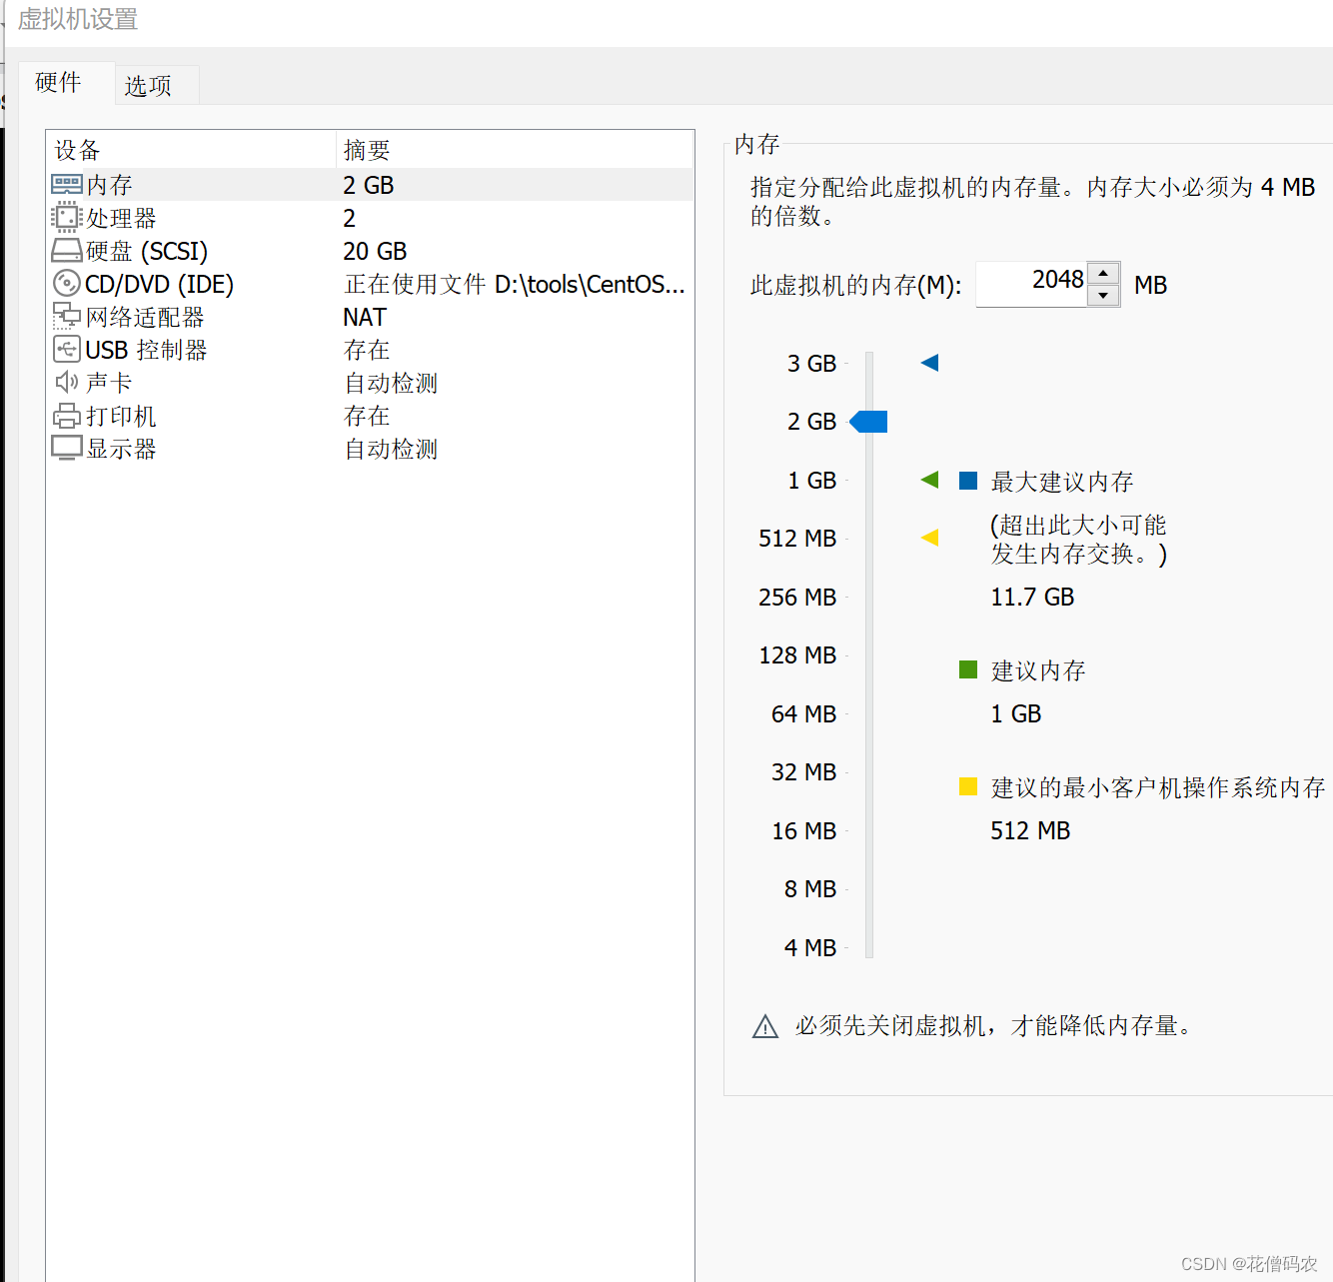The height and width of the screenshot is (1282, 1333).
Task: Click the 3 GB slider label
Action: point(811,364)
